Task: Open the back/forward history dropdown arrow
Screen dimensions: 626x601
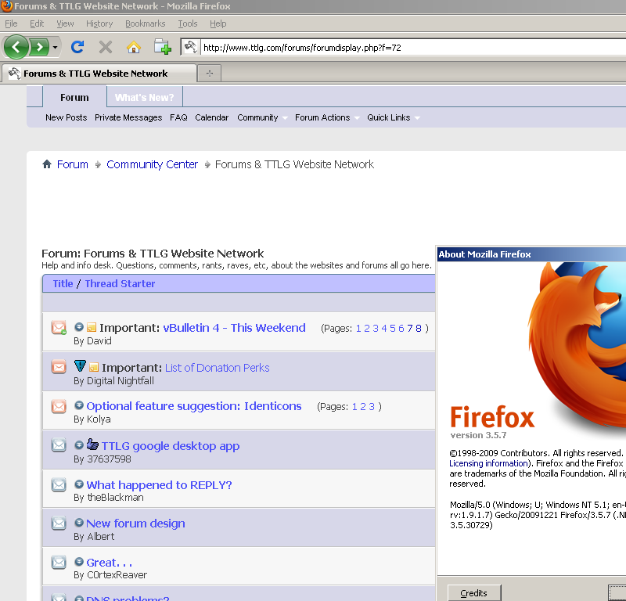Action: (55, 47)
